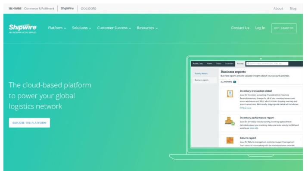The image size is (308, 171).
Task: Open the Log In link
Action: tap(260, 28)
